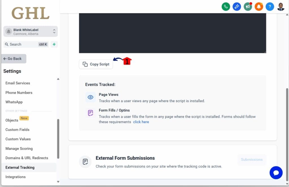Open the megaphone announcements icon
This screenshot has width=289, height=187.
(248, 6)
